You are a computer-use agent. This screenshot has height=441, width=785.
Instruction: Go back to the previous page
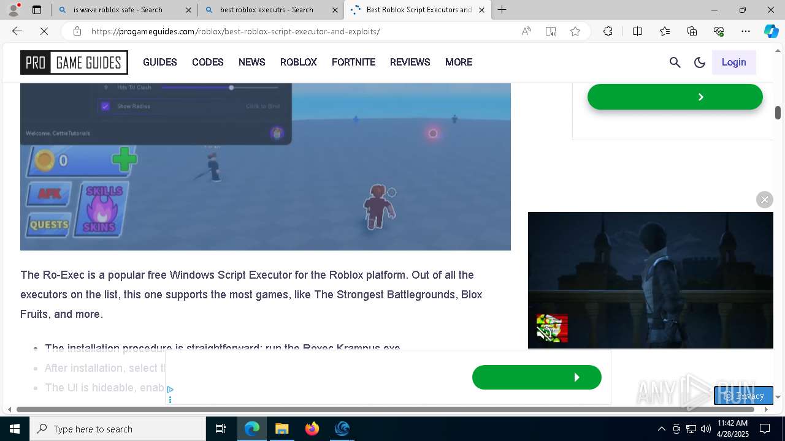[x=17, y=31]
